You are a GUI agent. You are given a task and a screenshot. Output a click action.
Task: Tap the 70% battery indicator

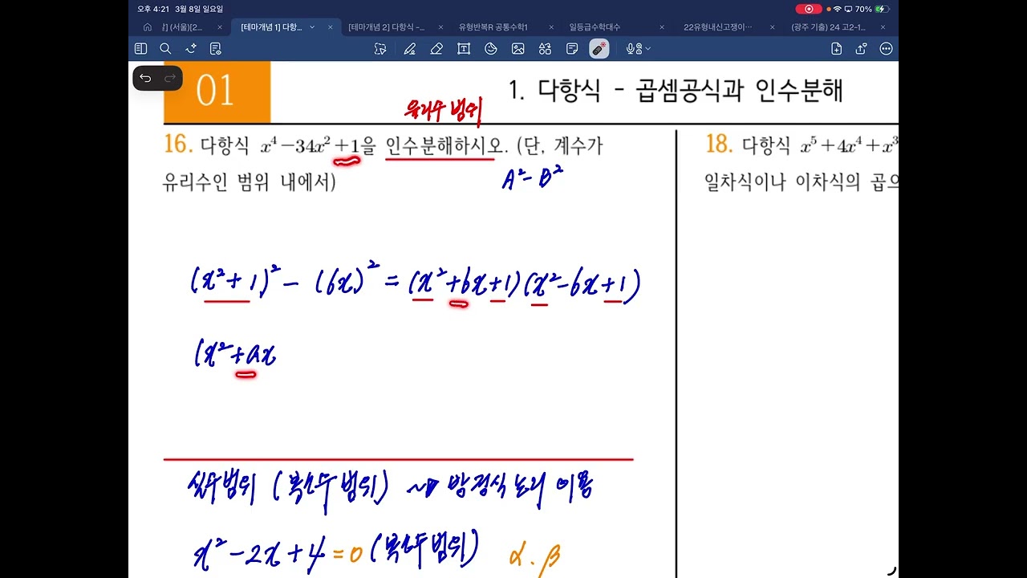click(871, 9)
